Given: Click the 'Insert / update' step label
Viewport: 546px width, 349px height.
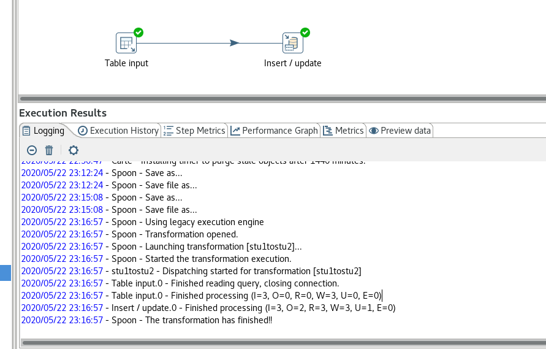Looking at the screenshot, I should pos(292,63).
